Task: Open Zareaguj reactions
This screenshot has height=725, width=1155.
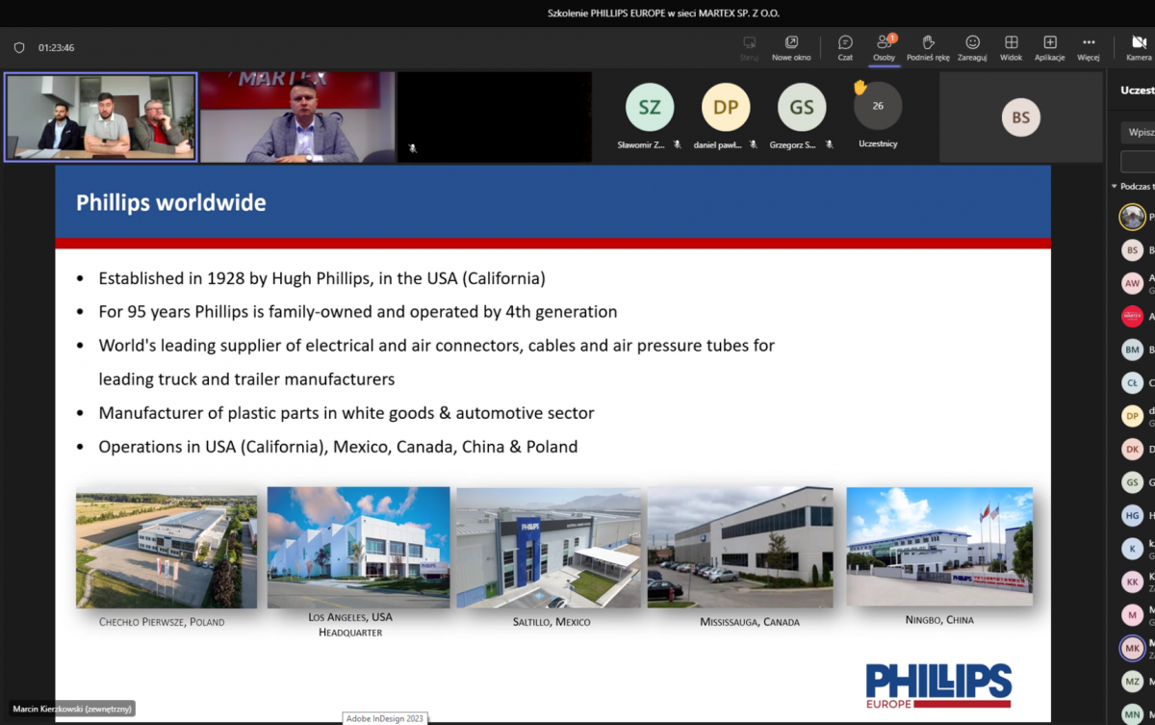Action: (972, 47)
